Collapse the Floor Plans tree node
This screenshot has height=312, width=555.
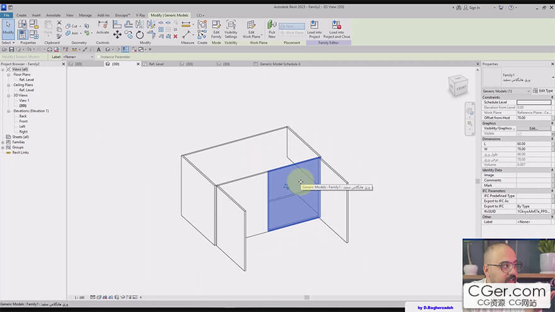8,74
